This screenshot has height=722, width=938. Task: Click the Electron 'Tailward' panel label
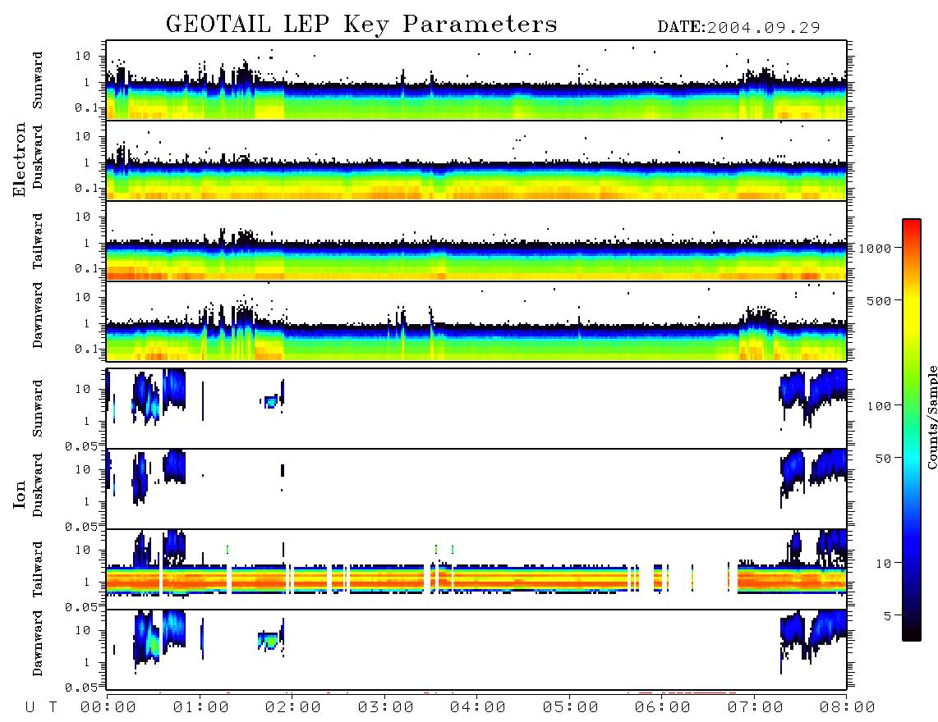point(38,241)
